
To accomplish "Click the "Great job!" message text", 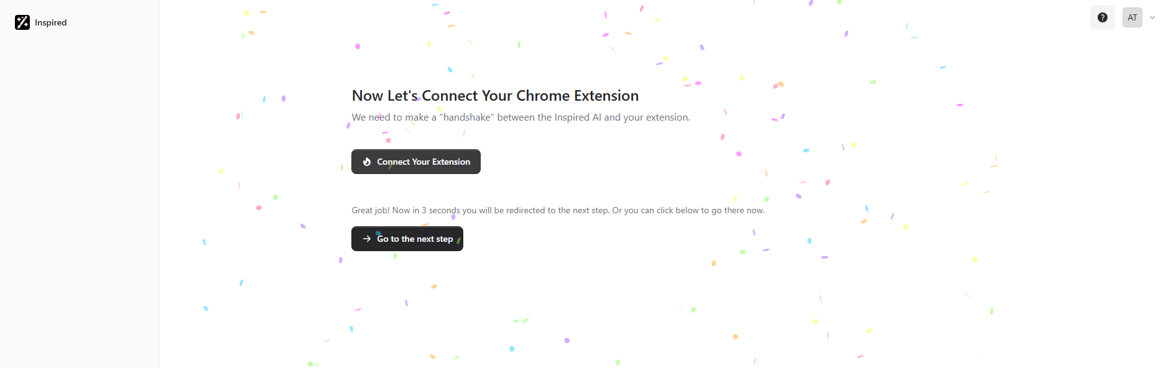I will pos(371,210).
